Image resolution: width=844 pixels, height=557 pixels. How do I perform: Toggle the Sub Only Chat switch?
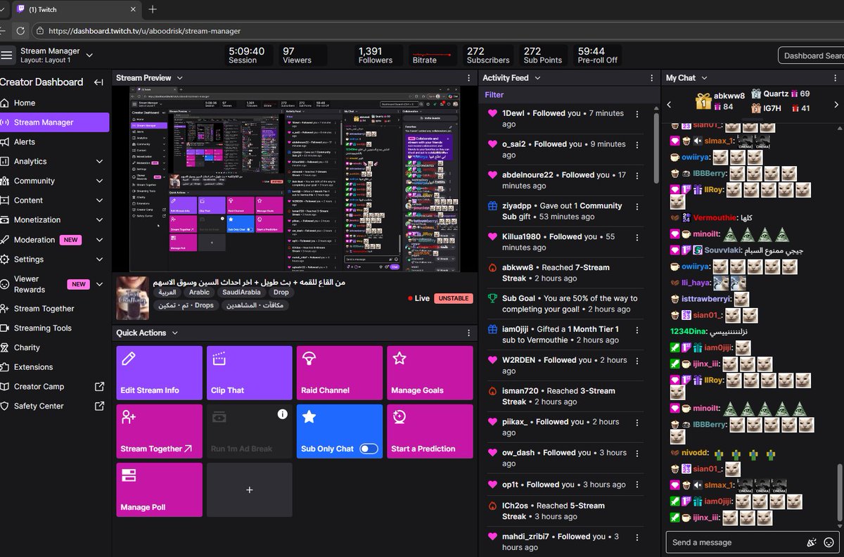[x=369, y=449]
